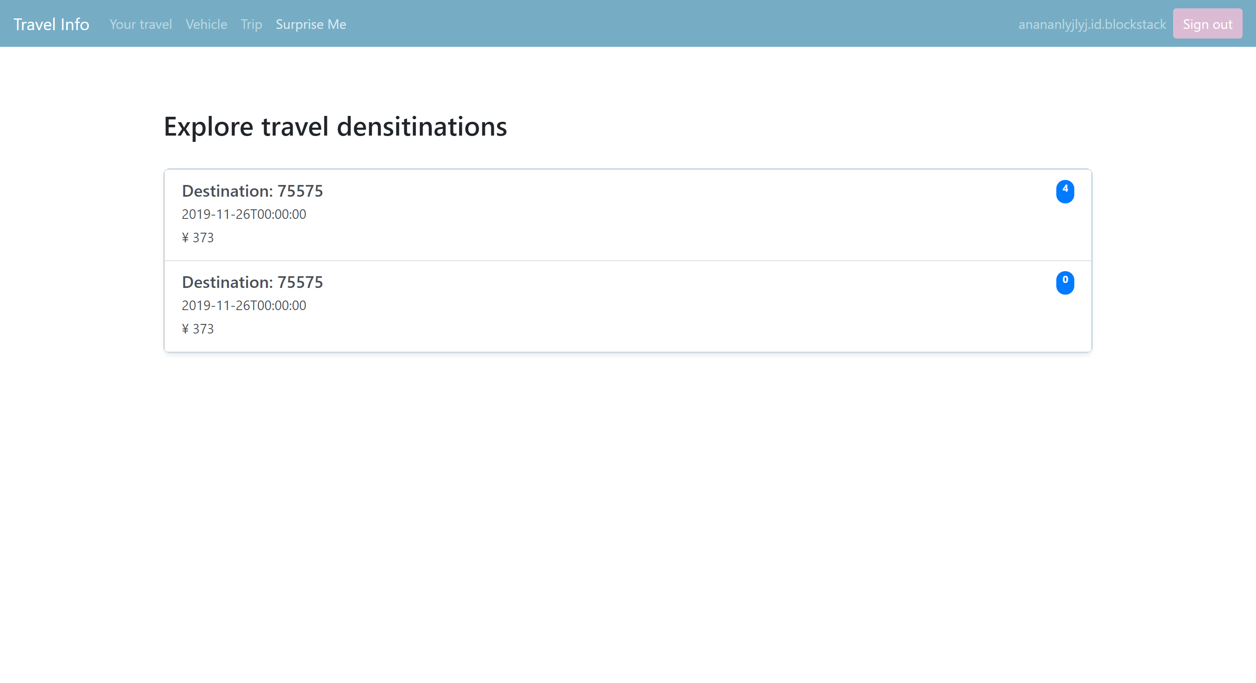The width and height of the screenshot is (1256, 683).
Task: Click the second destination's date text
Action: tap(244, 305)
